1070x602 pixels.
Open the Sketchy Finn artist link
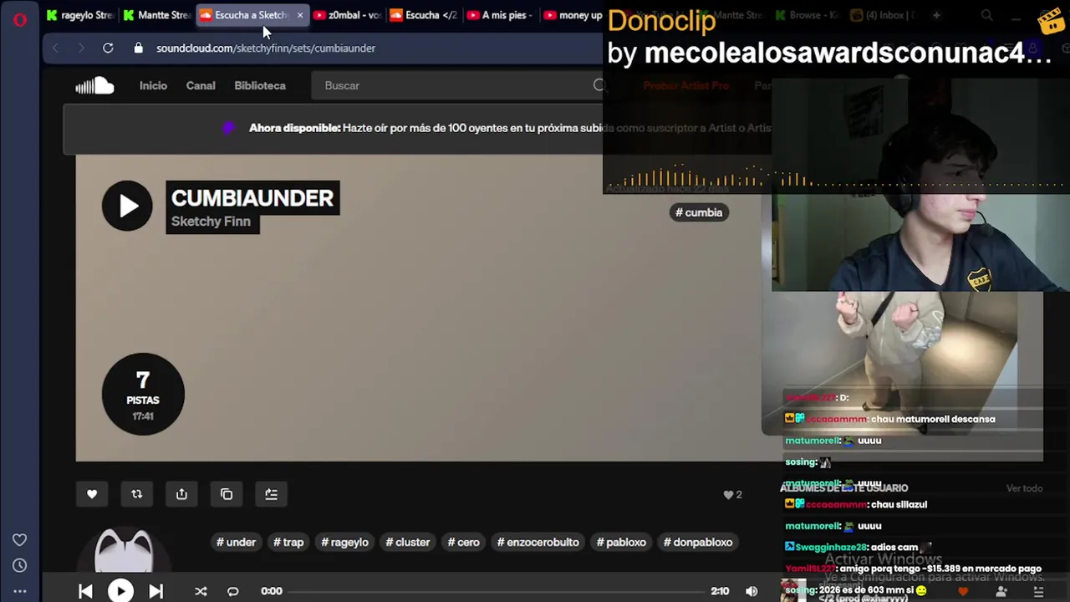[211, 222]
